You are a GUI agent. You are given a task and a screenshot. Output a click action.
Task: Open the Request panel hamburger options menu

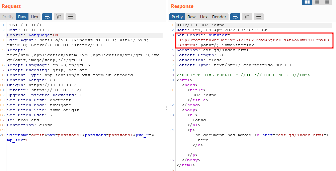pyautogui.click(x=70, y=17)
